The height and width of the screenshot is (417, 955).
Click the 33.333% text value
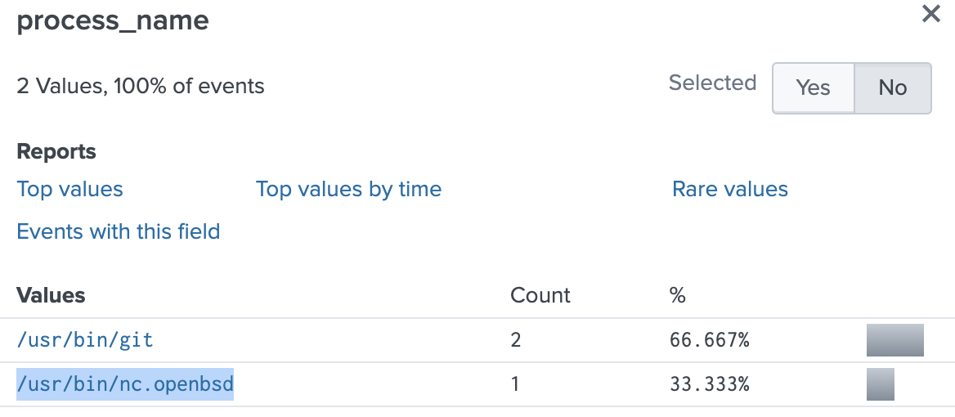[x=709, y=385]
